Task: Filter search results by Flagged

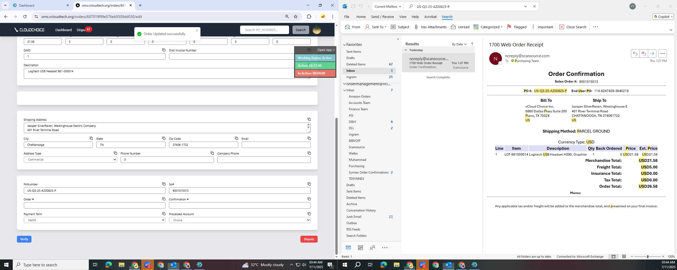Action: click(517, 27)
